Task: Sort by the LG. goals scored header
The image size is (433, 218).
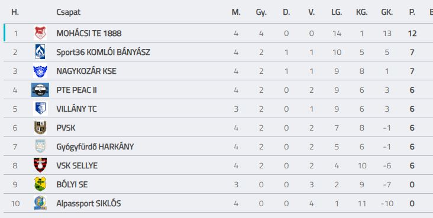Action: [337, 12]
